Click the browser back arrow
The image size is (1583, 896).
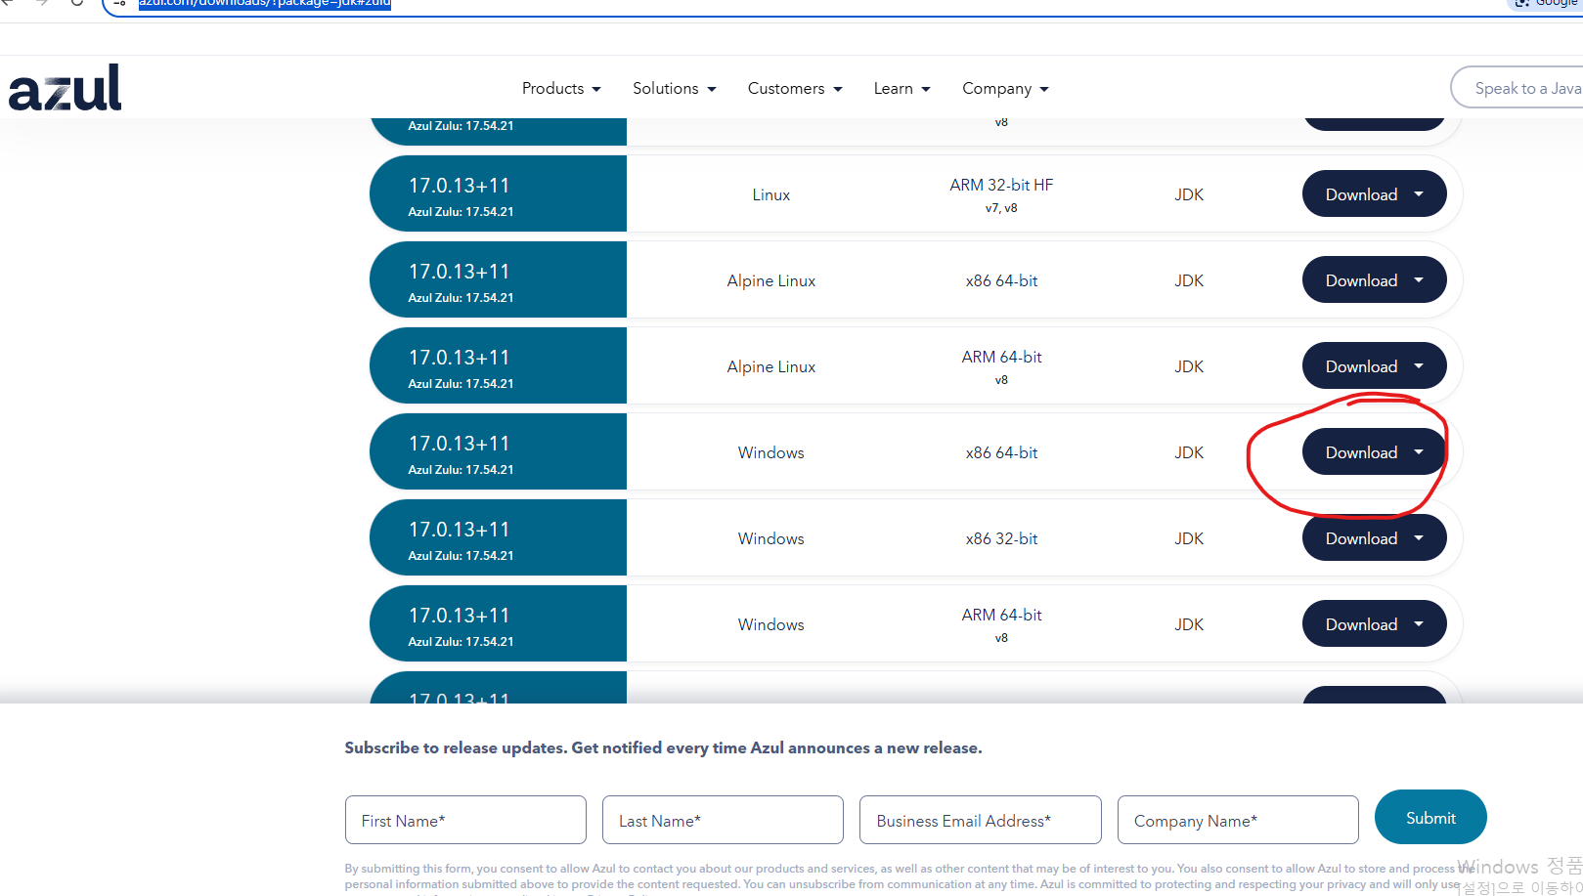click(8, 3)
